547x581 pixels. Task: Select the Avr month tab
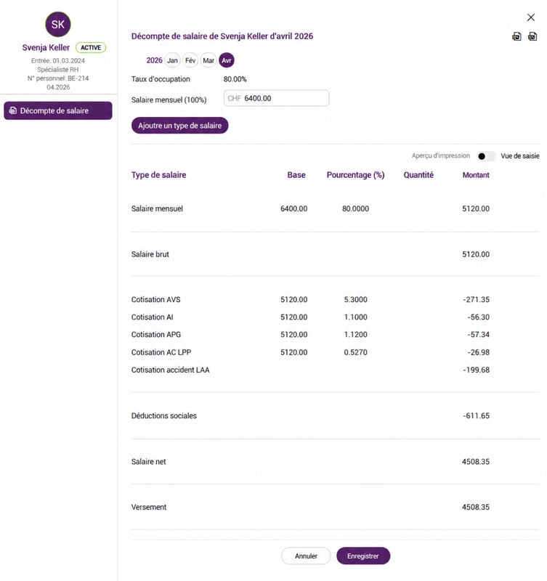pos(227,60)
